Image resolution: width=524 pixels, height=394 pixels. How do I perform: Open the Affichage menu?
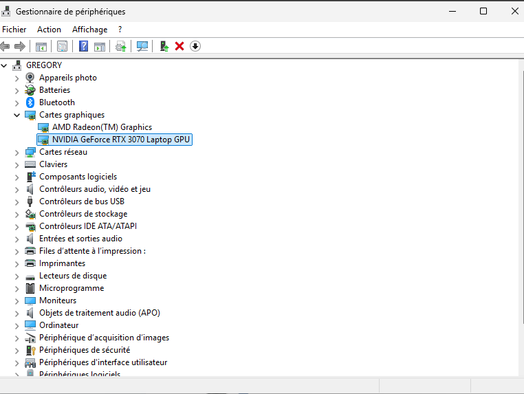click(x=90, y=30)
